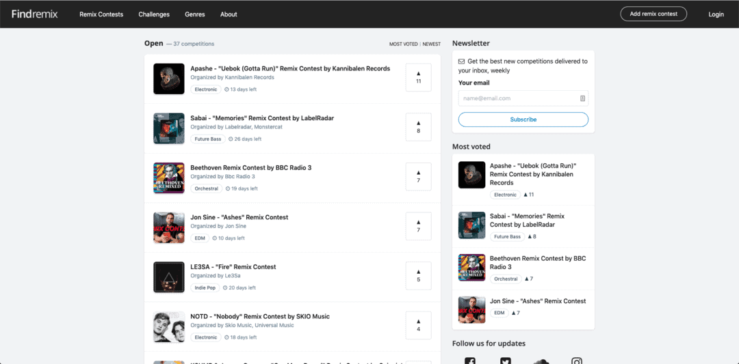Screen dimensions: 739x364
Task: Open the NOTD "Nobody" contest thumbnail
Action: pyautogui.click(x=169, y=327)
